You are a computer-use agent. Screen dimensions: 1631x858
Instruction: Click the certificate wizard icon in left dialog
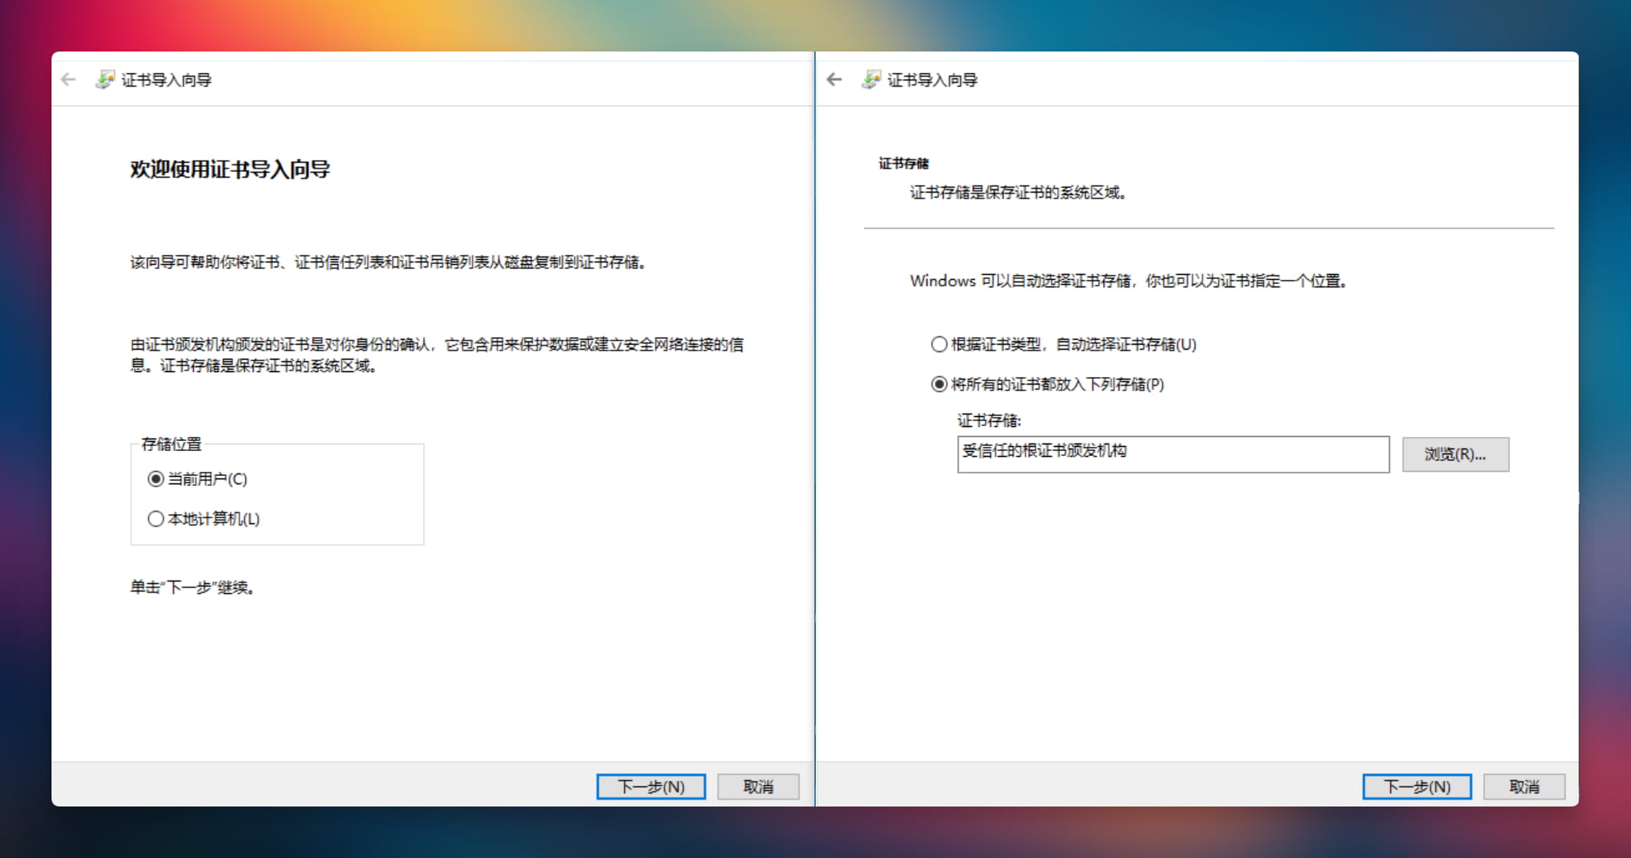105,80
